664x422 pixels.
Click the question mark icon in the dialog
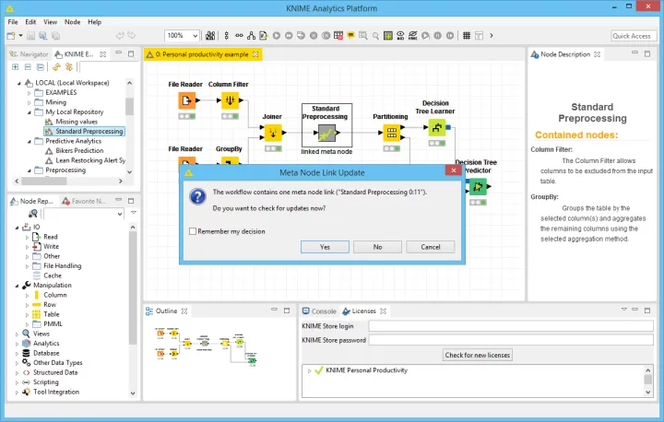click(x=197, y=197)
